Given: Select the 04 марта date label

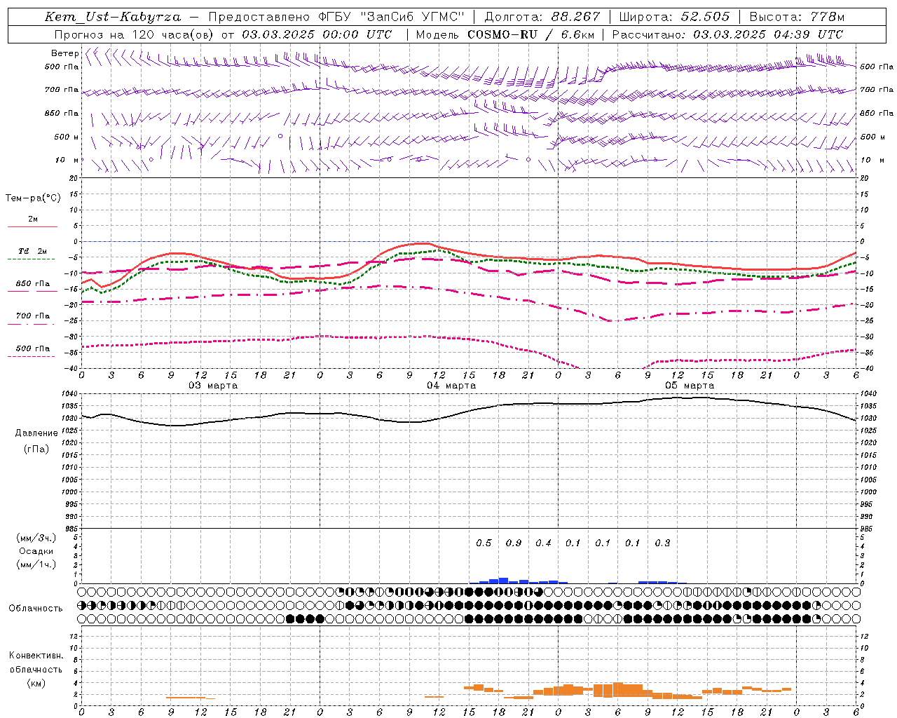Looking at the screenshot, I should [451, 386].
